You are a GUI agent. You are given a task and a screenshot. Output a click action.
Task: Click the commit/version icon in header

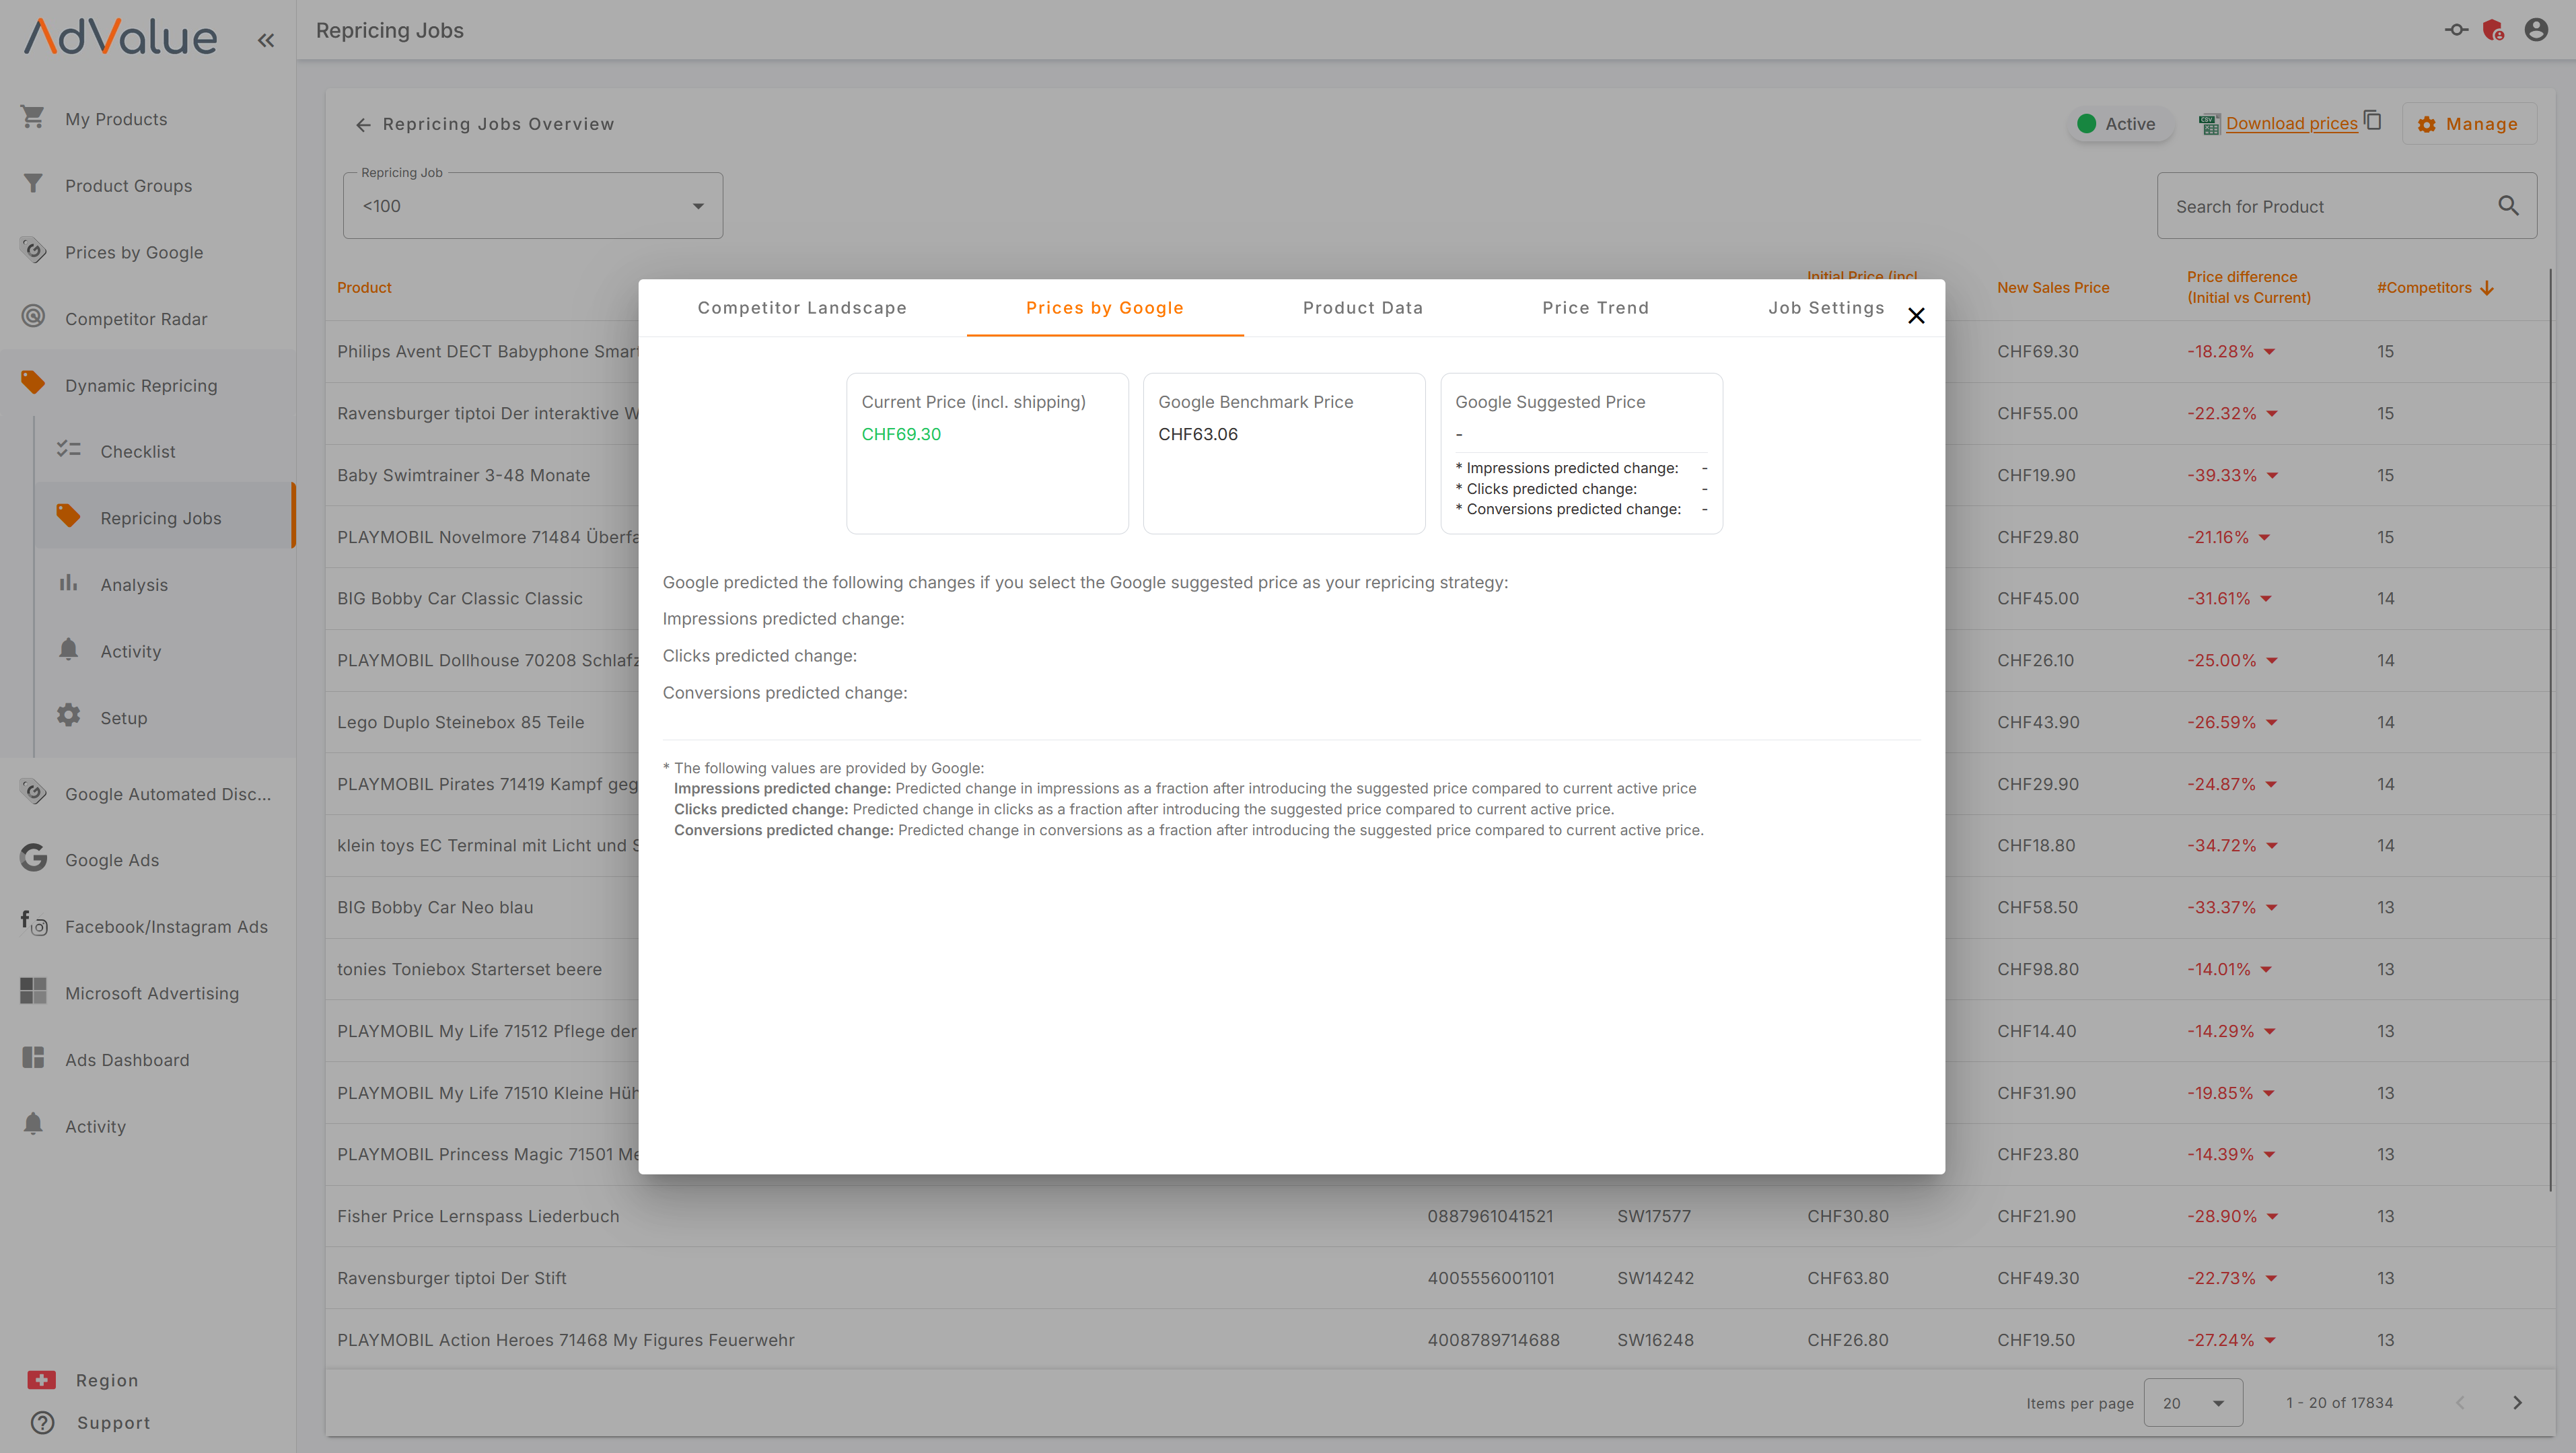click(2456, 30)
